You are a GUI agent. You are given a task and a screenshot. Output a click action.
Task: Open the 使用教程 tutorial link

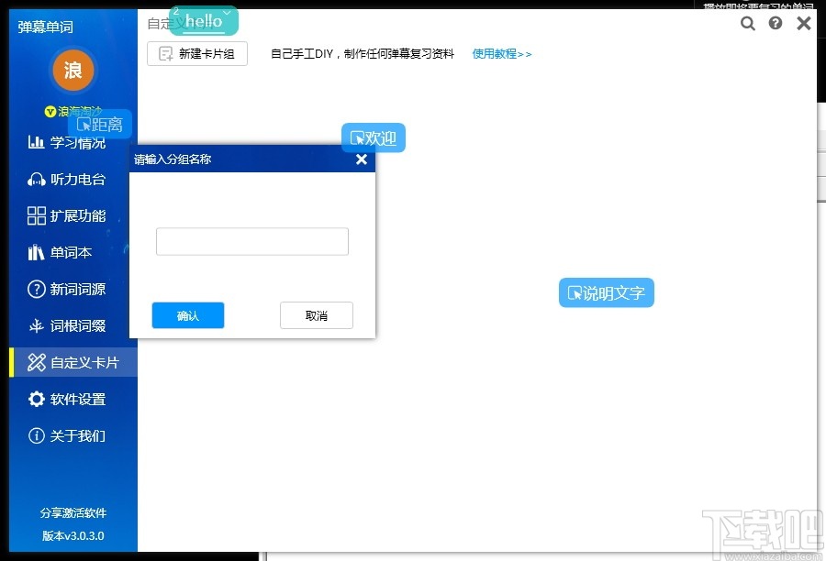501,53
